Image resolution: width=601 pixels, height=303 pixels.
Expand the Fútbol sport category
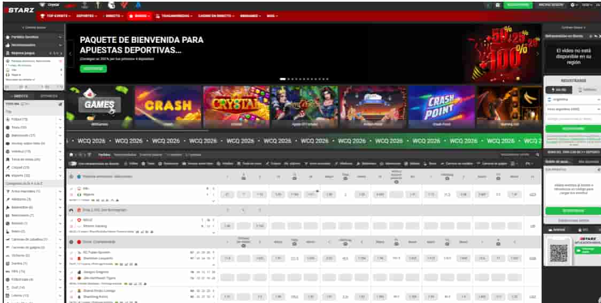click(x=32, y=119)
